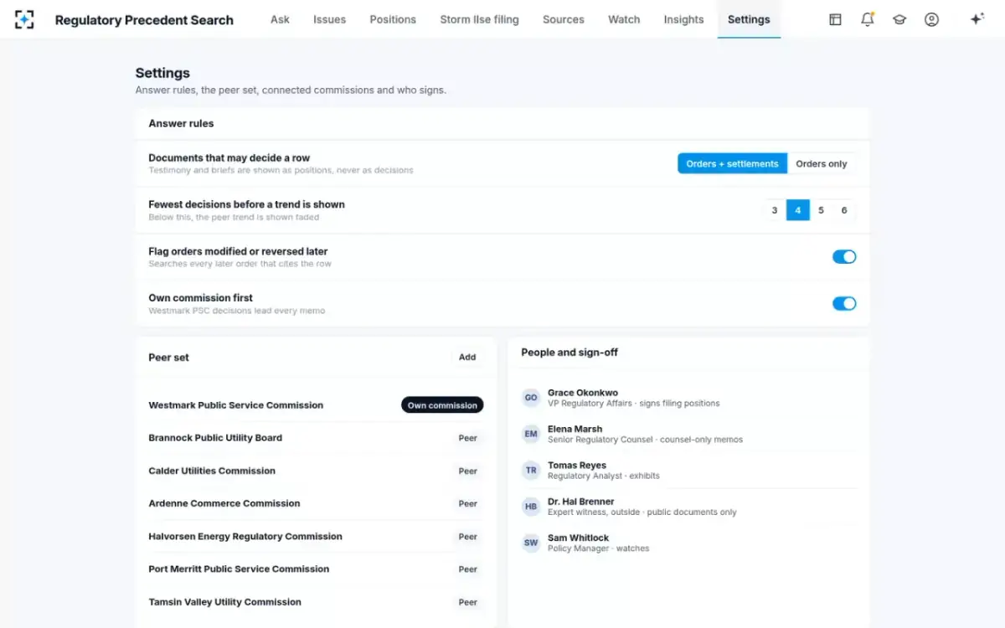Click Peer badge for Tamsin Valley Utility Commission

point(467,602)
